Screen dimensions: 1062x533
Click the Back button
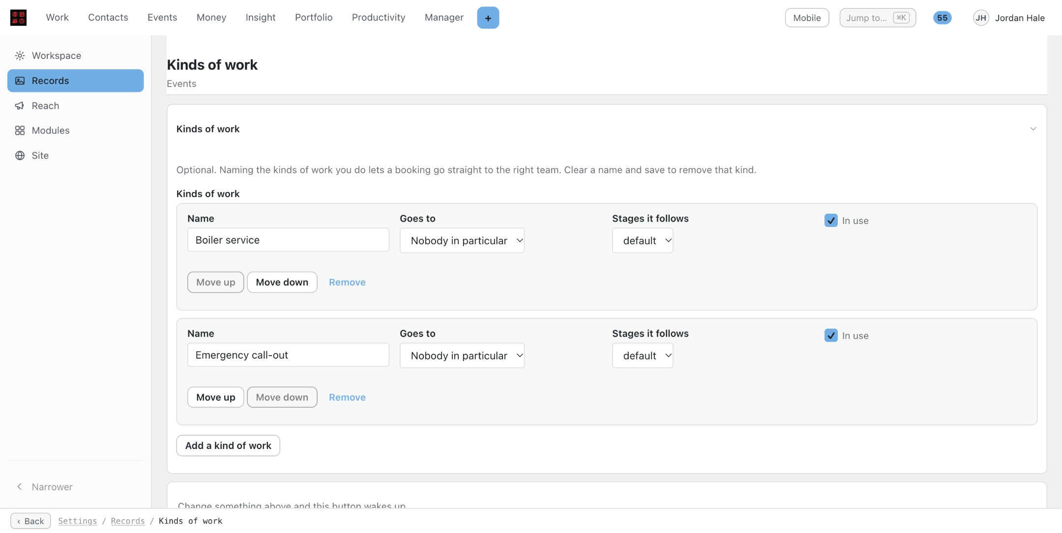(x=30, y=521)
